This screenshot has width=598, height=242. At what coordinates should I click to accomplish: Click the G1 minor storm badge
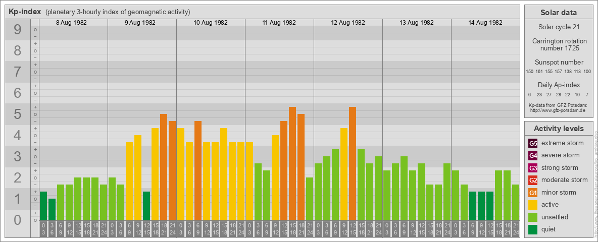click(533, 193)
